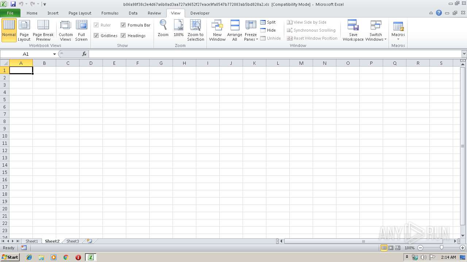This screenshot has width=467, height=262.
Task: Open Custom Views dialog
Action: click(66, 30)
